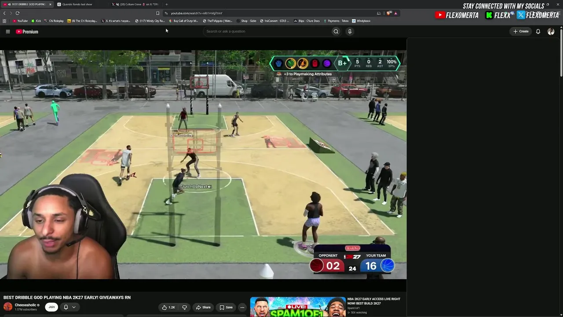The width and height of the screenshot is (563, 317).
Task: Go forward in browser history
Action: point(11,13)
